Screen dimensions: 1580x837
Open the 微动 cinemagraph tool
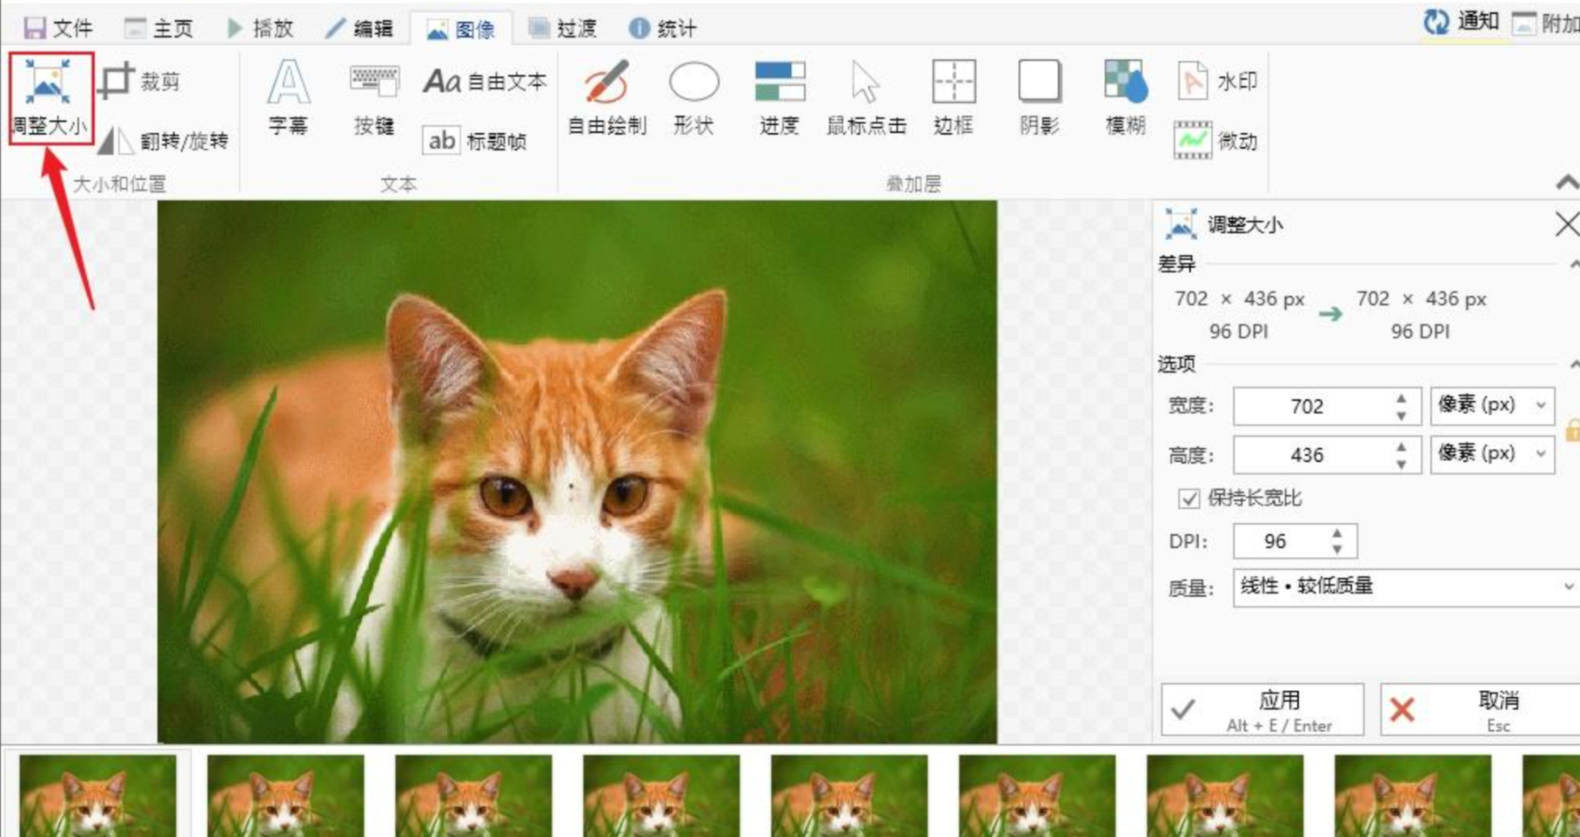1216,141
